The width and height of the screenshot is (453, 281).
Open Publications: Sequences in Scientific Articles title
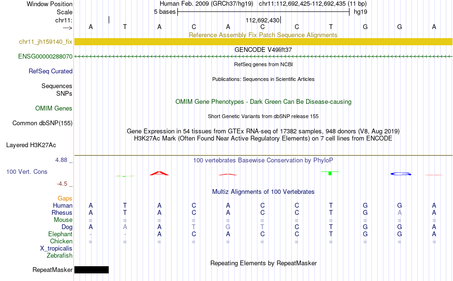[263, 79]
